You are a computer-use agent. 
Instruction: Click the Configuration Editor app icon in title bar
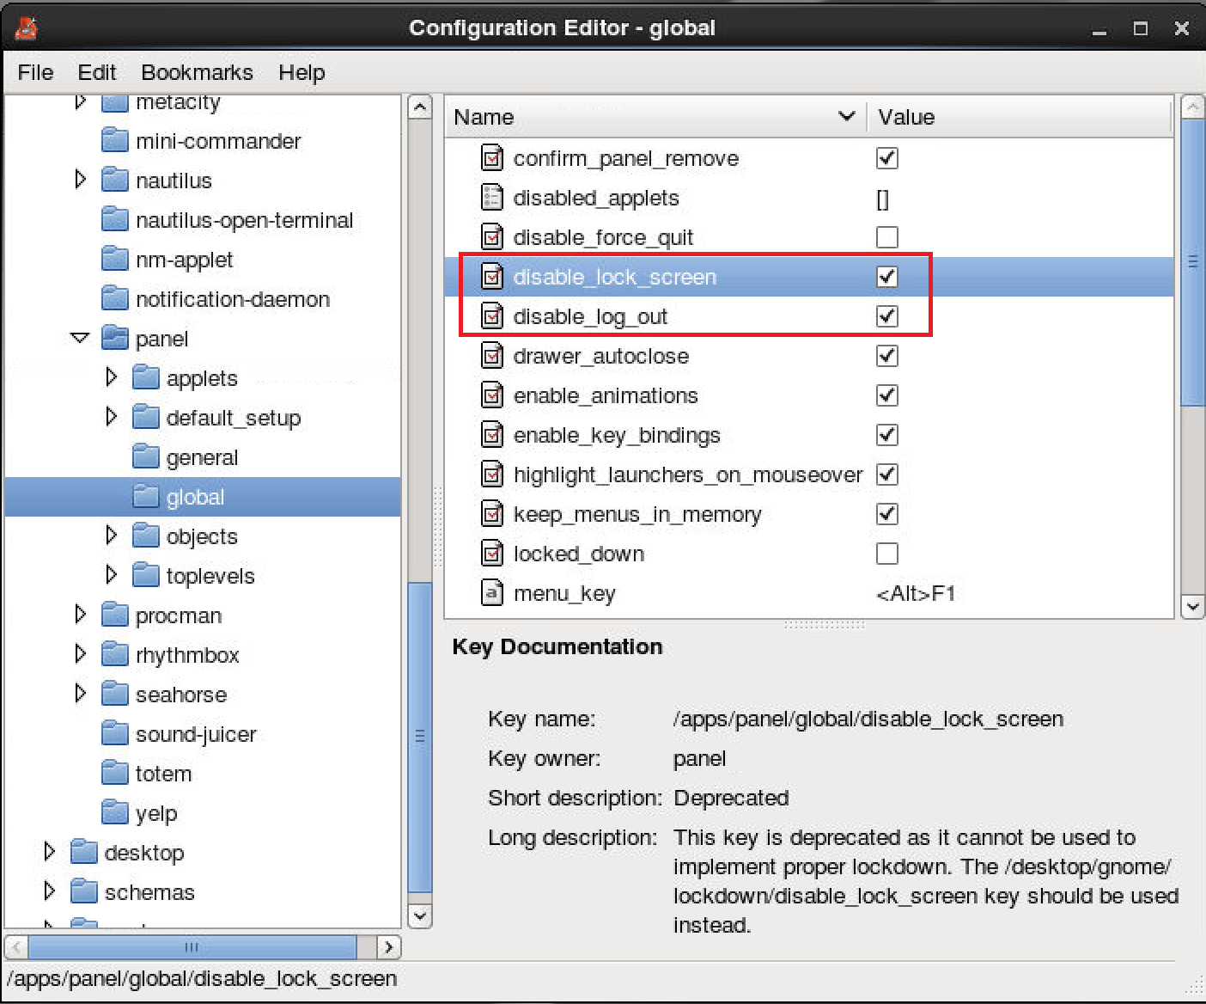[27, 28]
